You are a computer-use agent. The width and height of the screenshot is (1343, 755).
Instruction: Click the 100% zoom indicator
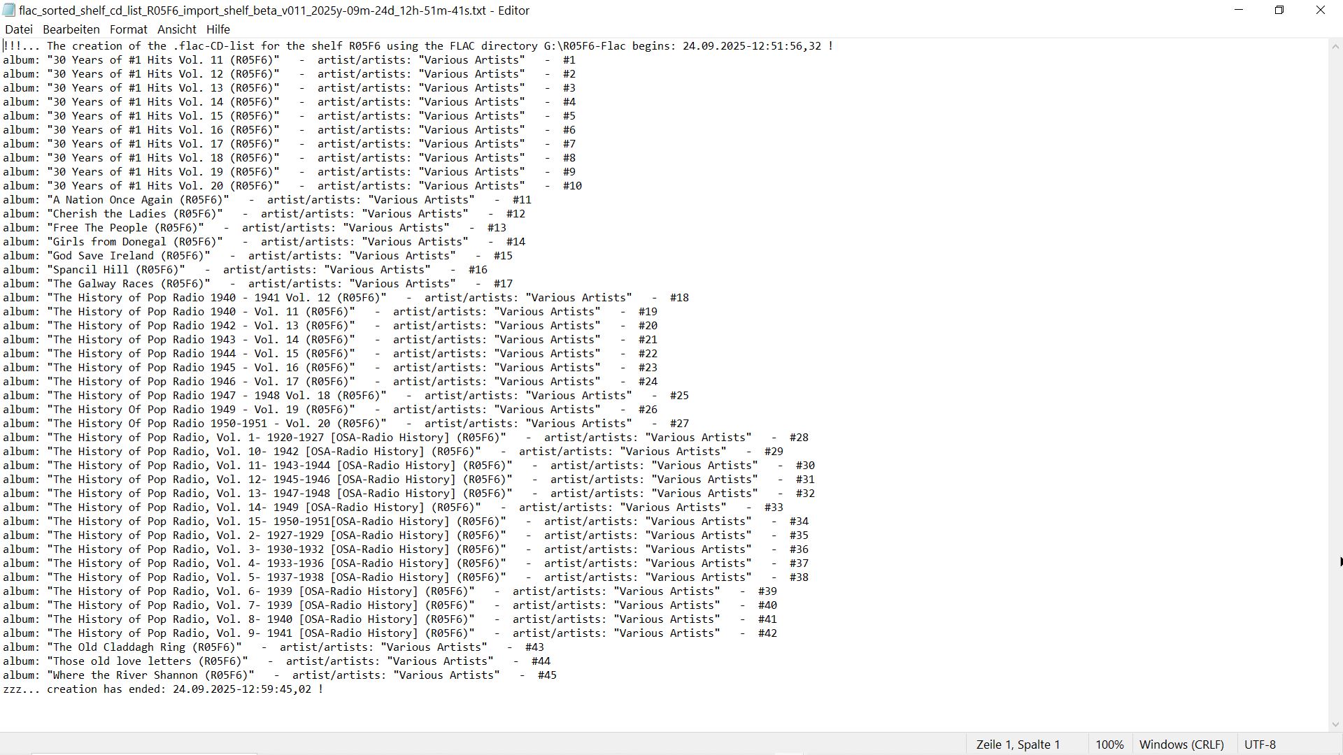pyautogui.click(x=1109, y=745)
